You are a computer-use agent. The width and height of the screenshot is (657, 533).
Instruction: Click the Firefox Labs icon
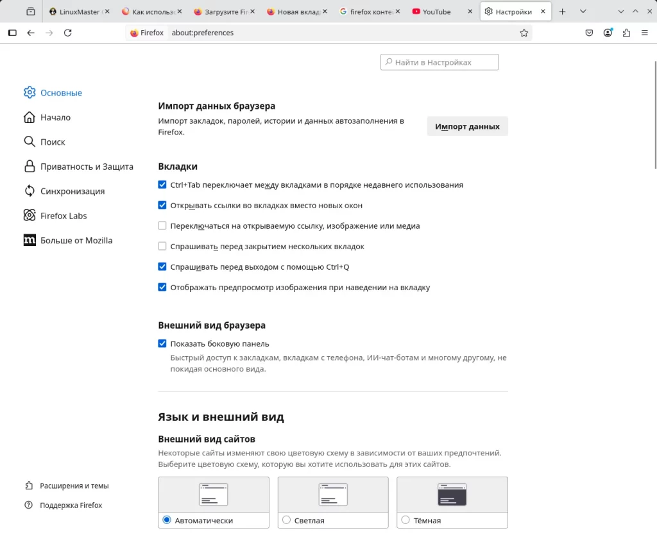(30, 215)
